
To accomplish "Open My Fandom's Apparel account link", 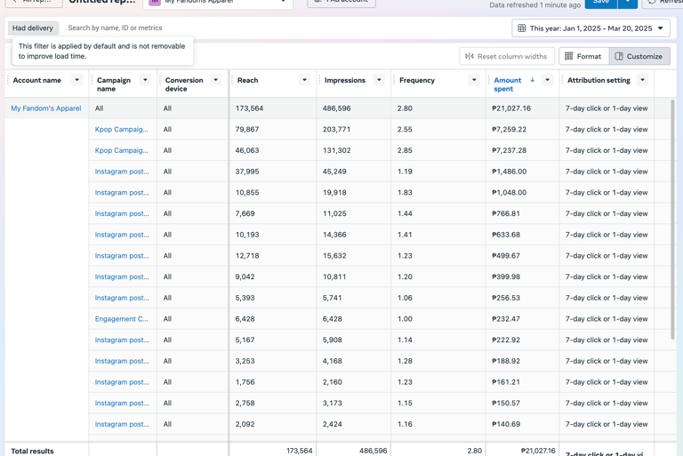I will [46, 108].
